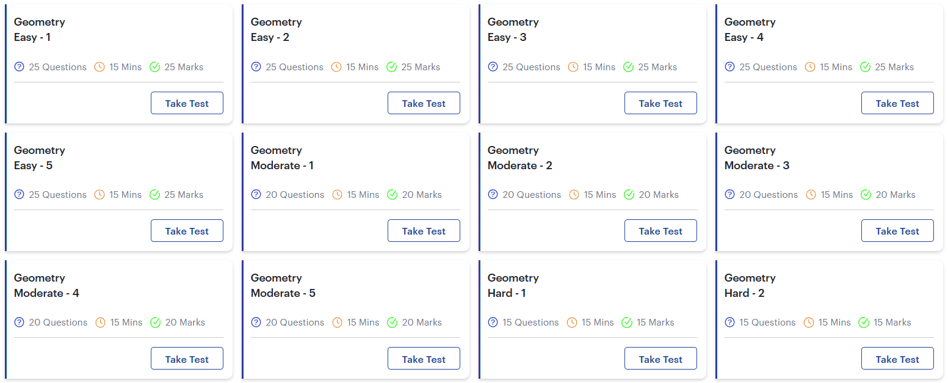Click the question icon on Geometry Moderate - 1
The width and height of the screenshot is (948, 383).
(x=256, y=194)
